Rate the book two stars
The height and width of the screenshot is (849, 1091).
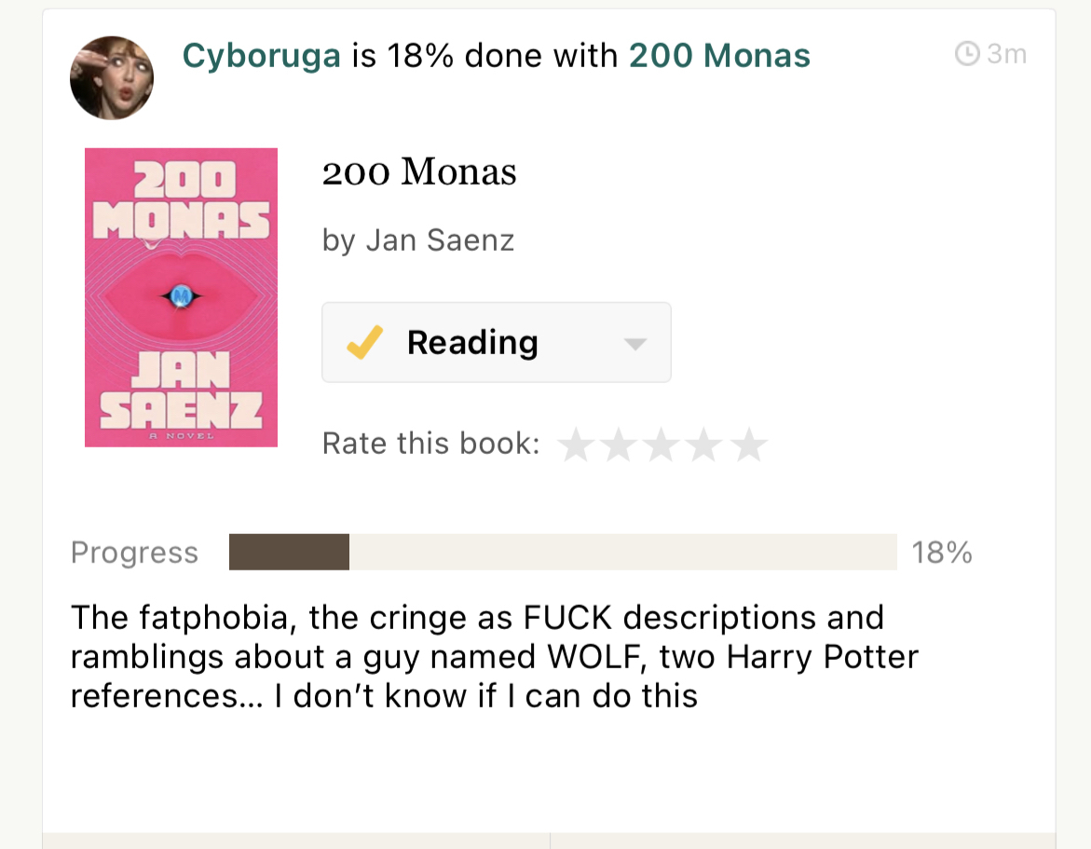[619, 445]
